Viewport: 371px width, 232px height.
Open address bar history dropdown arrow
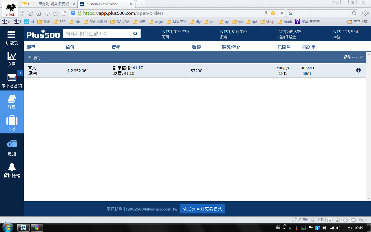(282, 13)
